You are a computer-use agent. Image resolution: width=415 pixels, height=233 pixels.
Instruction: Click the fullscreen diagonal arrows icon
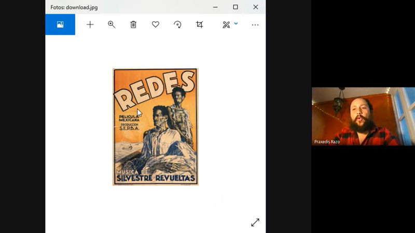[x=255, y=223]
